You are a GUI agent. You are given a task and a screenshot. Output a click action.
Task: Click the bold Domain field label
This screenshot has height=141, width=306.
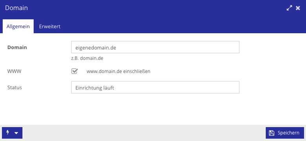pyautogui.click(x=17, y=47)
